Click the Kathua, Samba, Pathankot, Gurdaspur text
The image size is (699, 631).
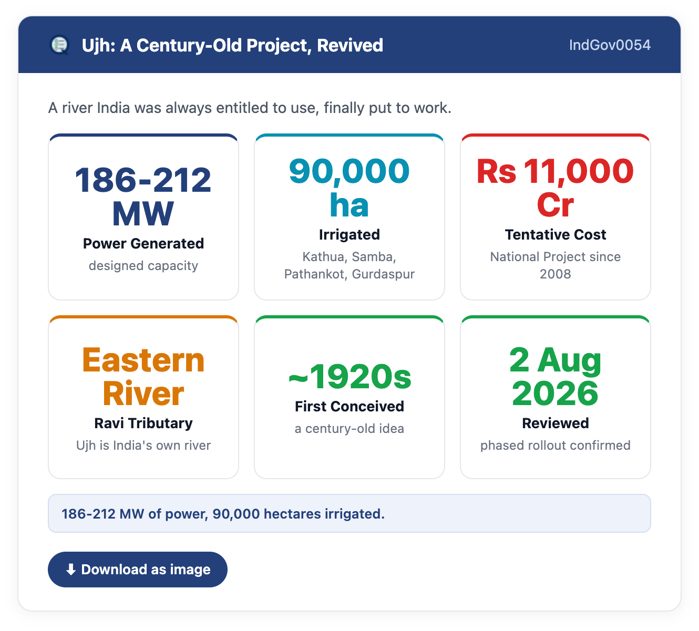[349, 265]
